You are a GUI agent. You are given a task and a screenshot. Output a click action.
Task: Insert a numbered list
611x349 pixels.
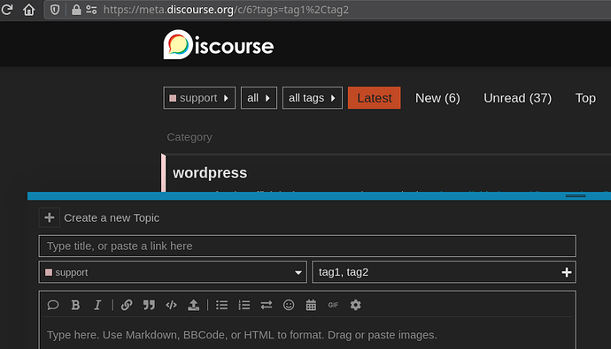point(244,305)
